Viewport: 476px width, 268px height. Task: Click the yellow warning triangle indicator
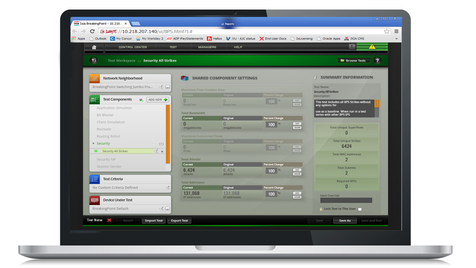(372, 46)
